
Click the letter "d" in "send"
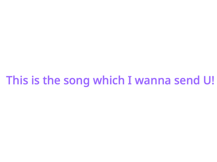point(196,80)
